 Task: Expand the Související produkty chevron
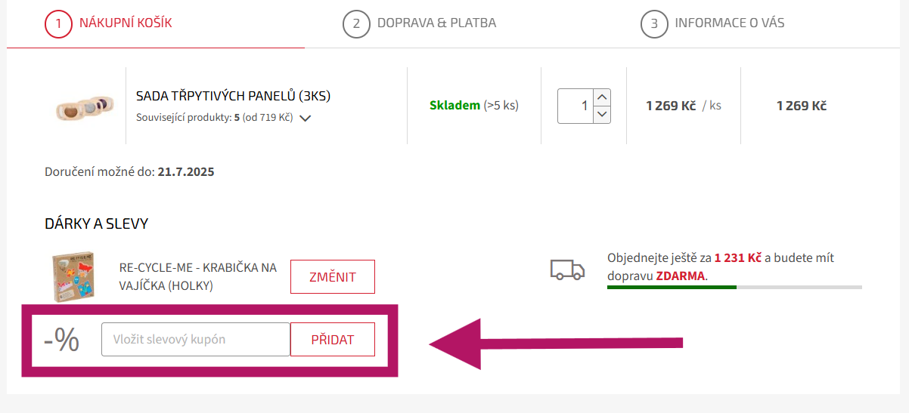pyautogui.click(x=306, y=119)
